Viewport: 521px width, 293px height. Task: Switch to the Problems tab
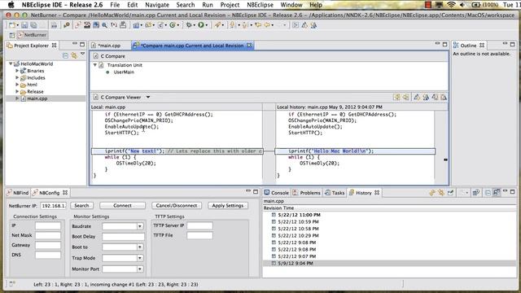(x=306, y=193)
